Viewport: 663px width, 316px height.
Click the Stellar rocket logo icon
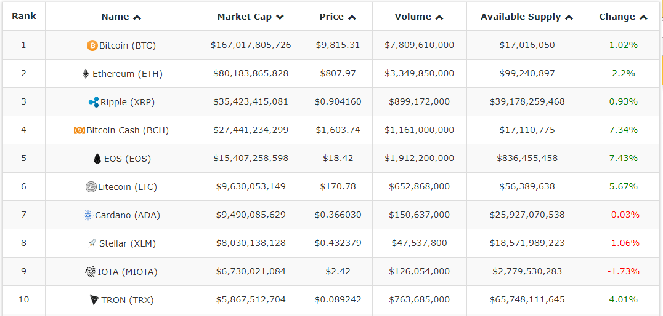click(x=92, y=243)
